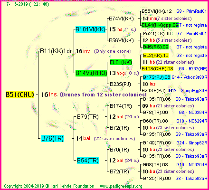Click the yellow EL2(KK).10 entry
The width and height of the screenshot is (209, 190).
pos(156,56)
